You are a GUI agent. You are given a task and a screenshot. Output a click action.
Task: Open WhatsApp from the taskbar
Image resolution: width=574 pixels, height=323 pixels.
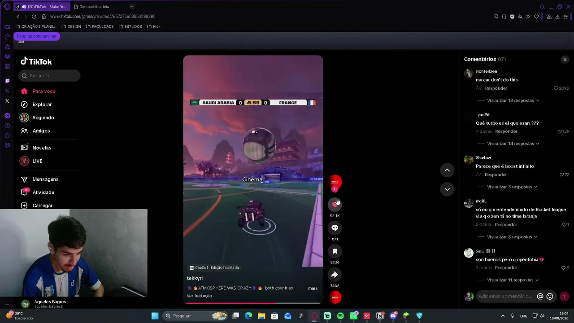coord(354,316)
